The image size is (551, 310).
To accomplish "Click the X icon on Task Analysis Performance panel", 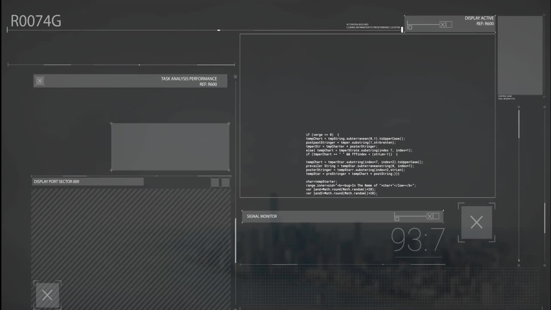I will click(39, 81).
